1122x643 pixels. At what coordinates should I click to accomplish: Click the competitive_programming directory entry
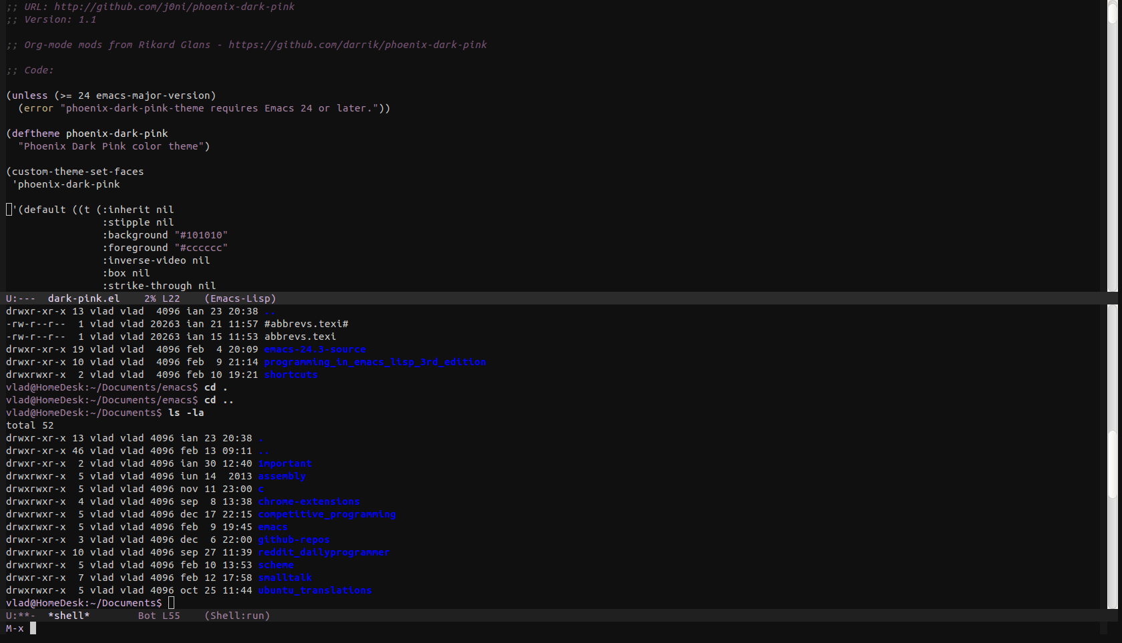click(x=327, y=514)
